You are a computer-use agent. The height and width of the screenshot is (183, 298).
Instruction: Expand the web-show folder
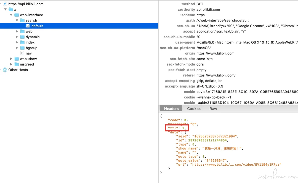pyautogui.click(x=11, y=59)
